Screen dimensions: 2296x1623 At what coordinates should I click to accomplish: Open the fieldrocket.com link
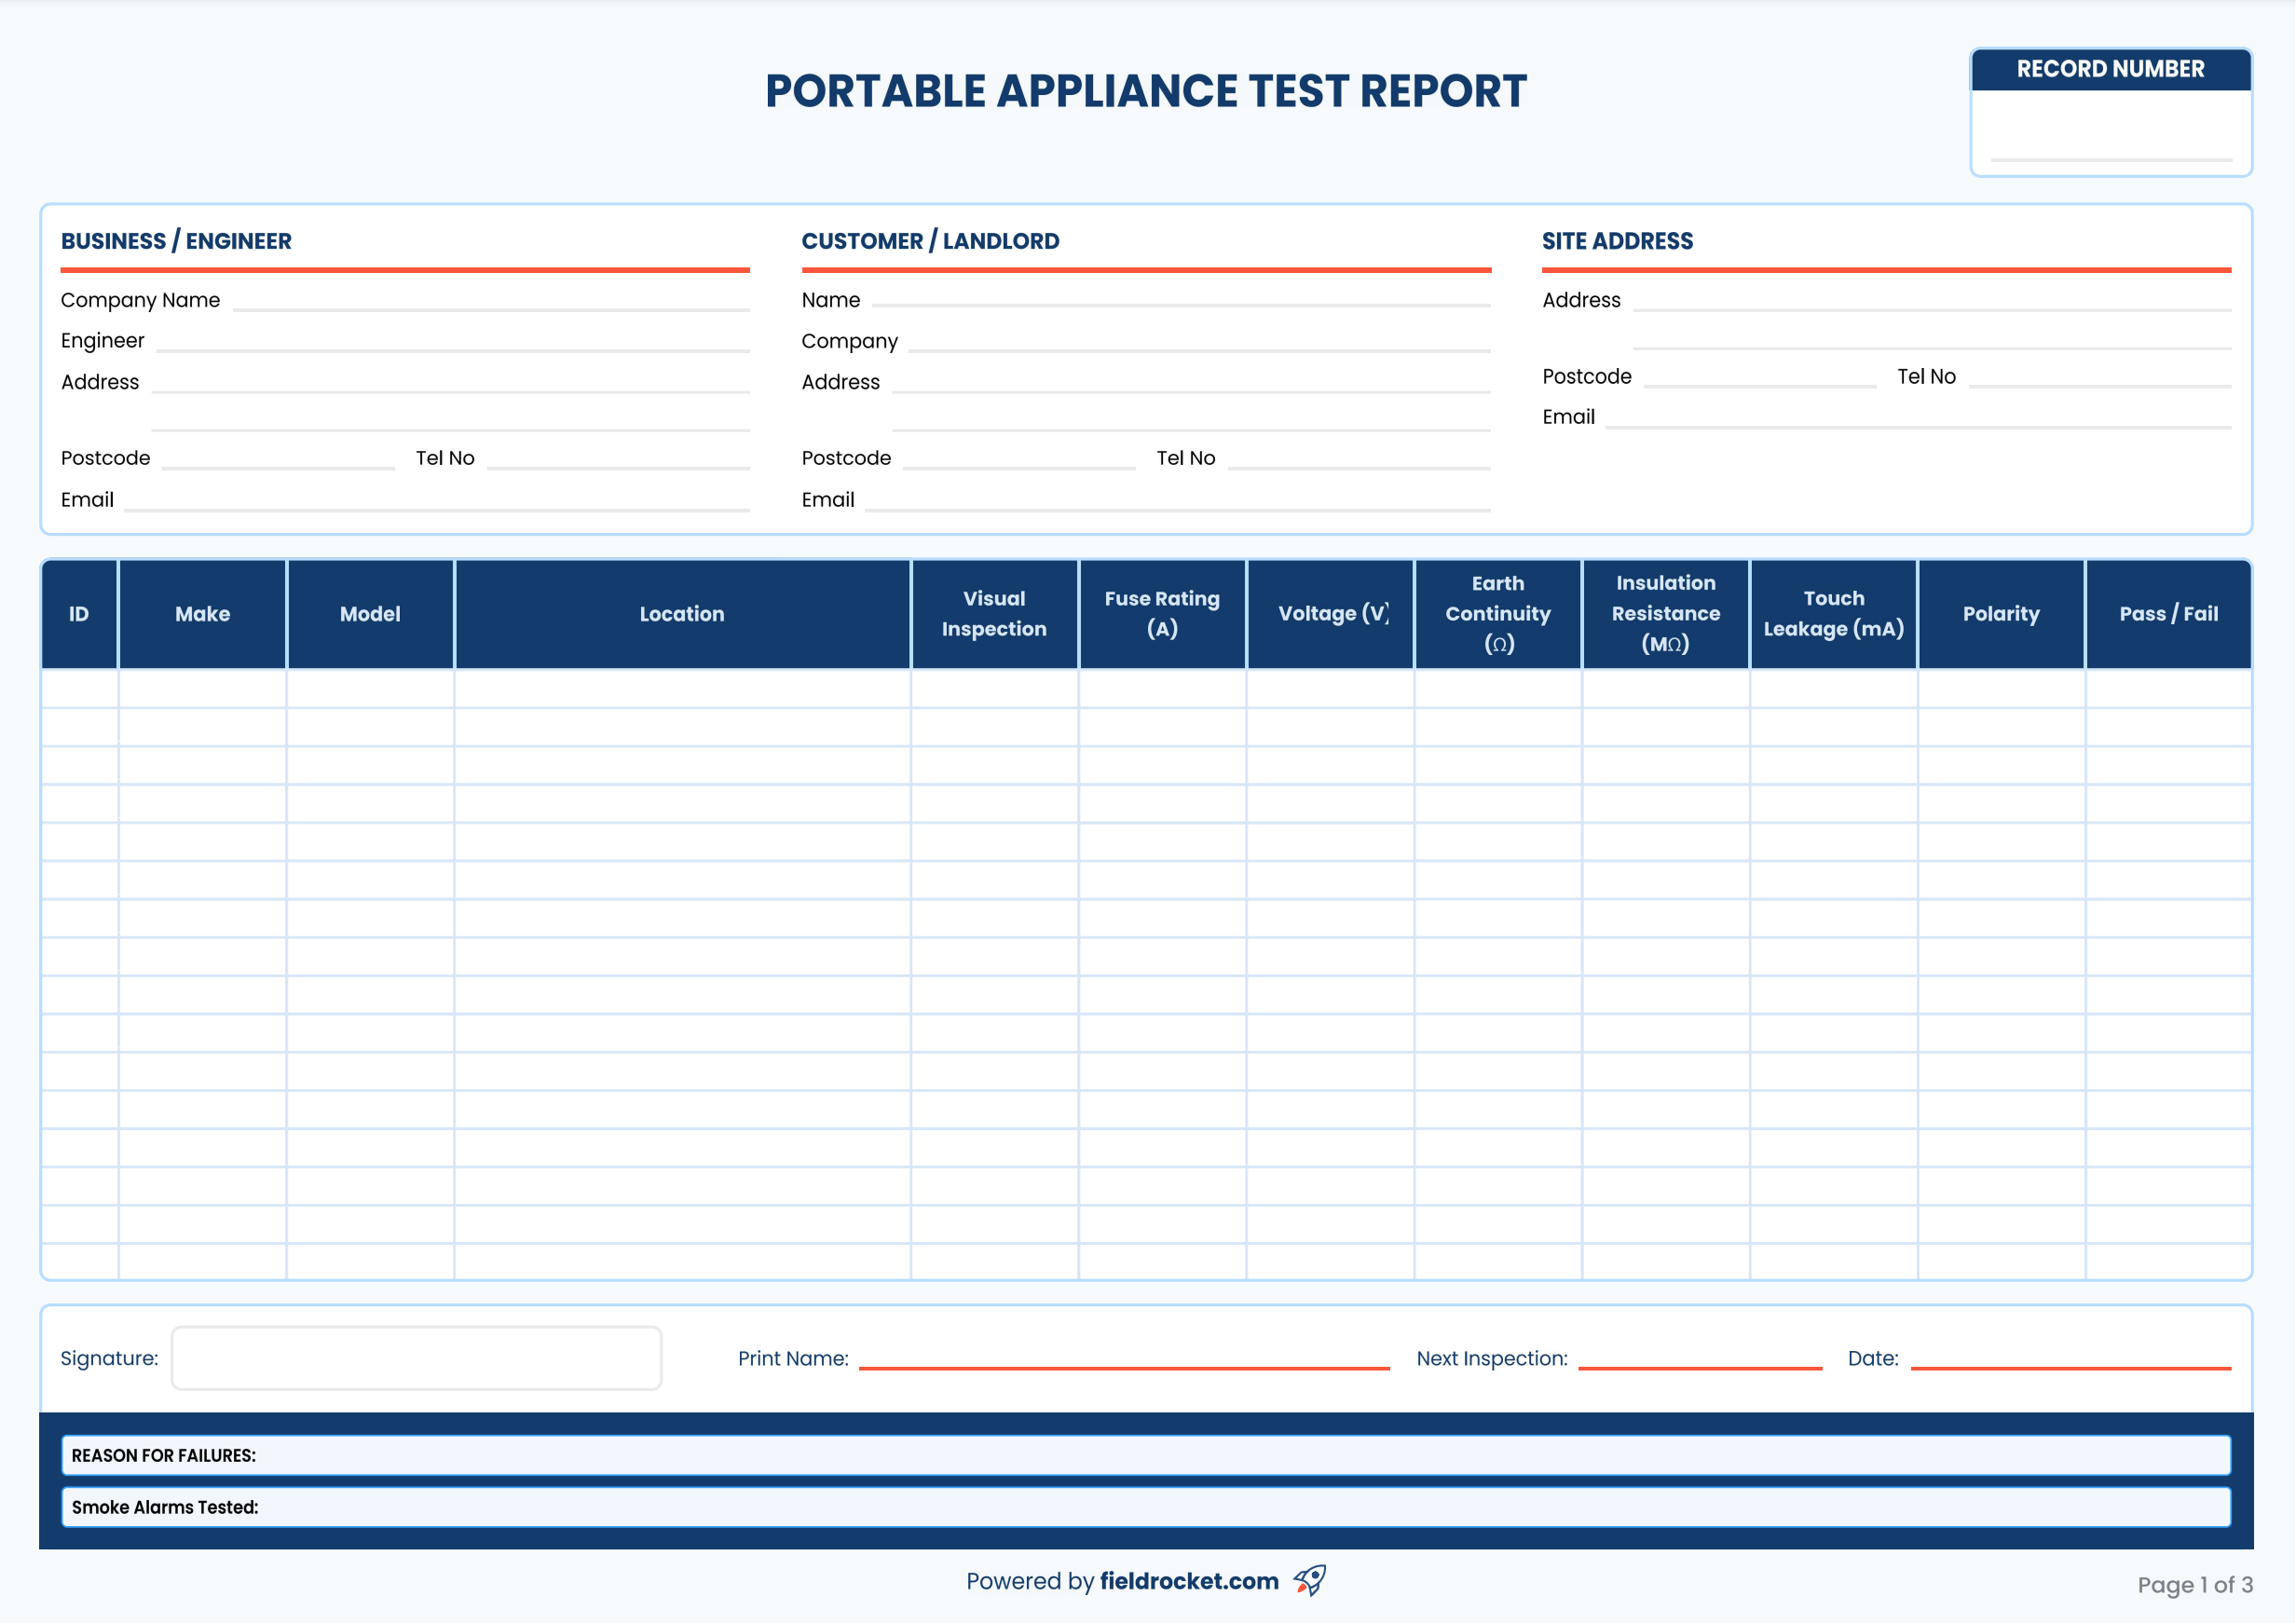[1189, 1581]
